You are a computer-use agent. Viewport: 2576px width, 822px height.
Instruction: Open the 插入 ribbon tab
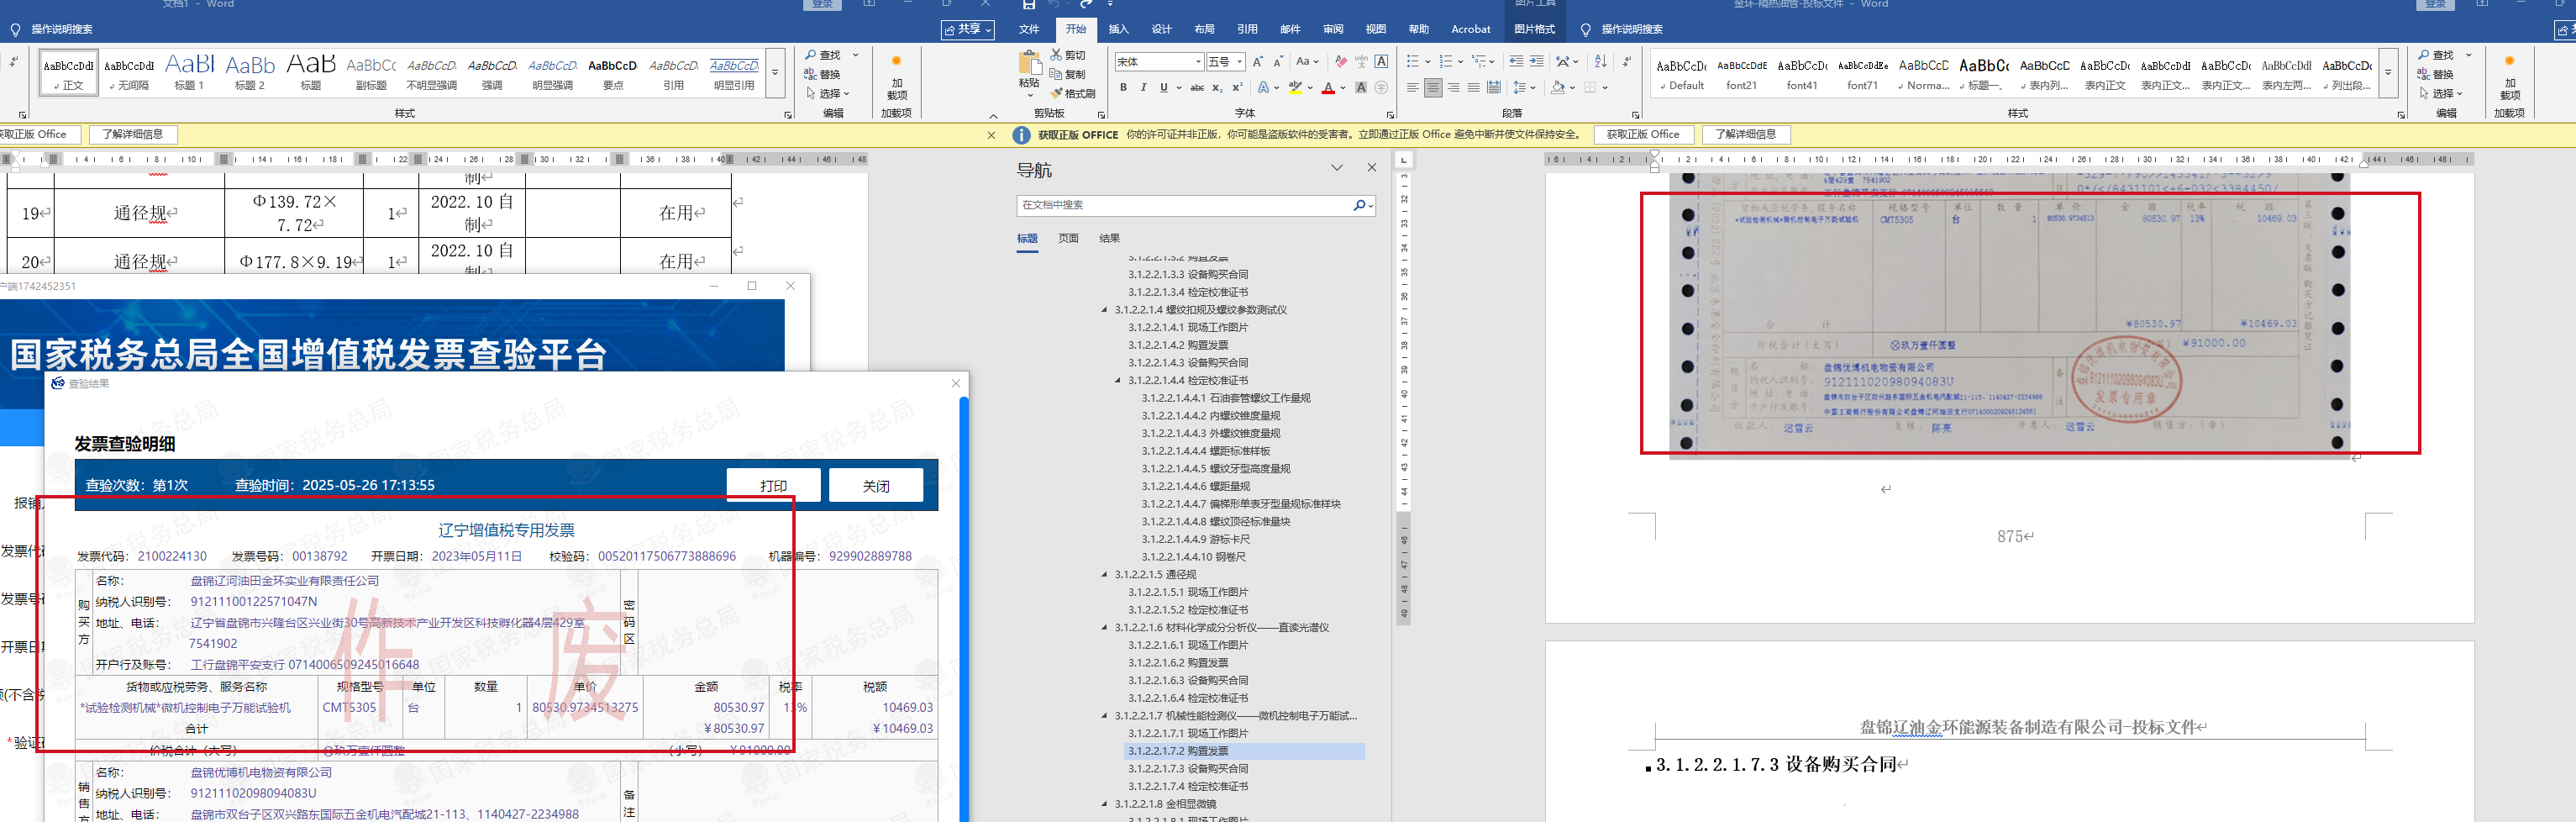pyautogui.click(x=1118, y=29)
